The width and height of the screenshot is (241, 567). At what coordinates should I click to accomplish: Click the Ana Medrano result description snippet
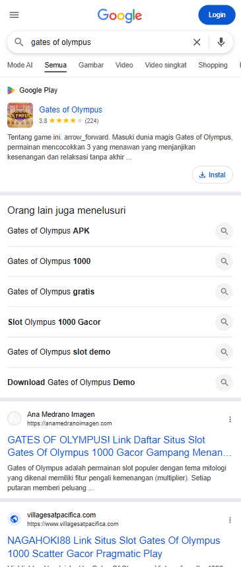[x=117, y=478]
